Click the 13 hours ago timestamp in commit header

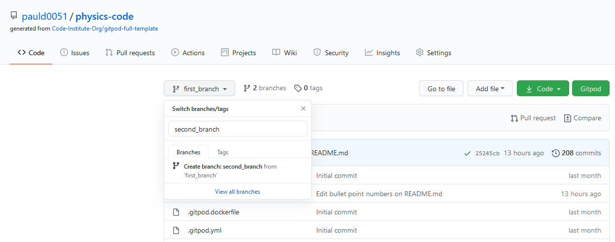524,153
